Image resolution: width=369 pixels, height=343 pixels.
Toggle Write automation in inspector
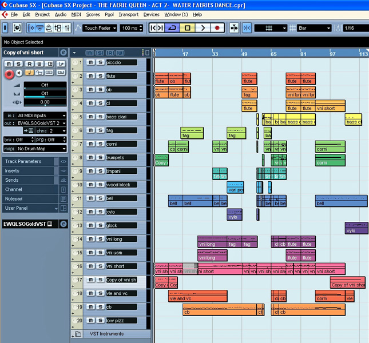click(x=39, y=64)
